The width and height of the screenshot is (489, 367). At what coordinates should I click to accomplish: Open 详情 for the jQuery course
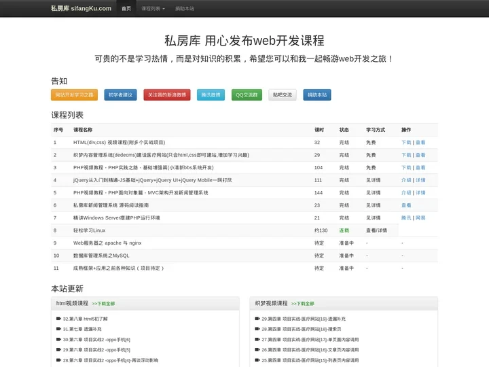click(x=420, y=180)
